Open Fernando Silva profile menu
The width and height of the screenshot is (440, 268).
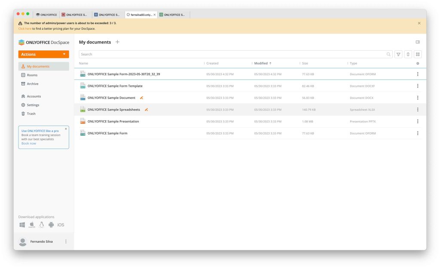[66, 241]
